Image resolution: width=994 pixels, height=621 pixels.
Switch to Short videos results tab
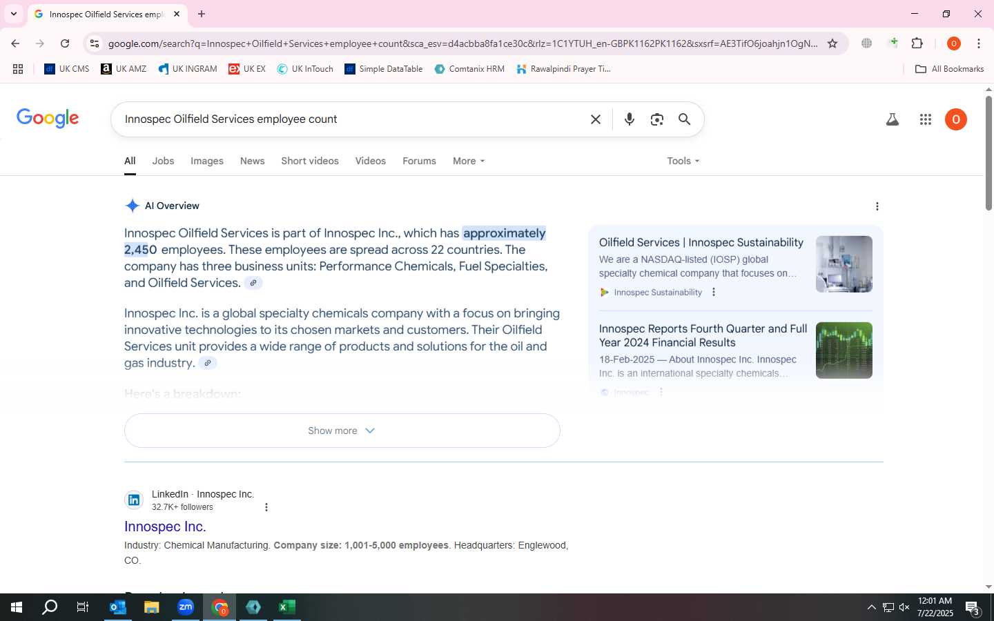coord(310,161)
